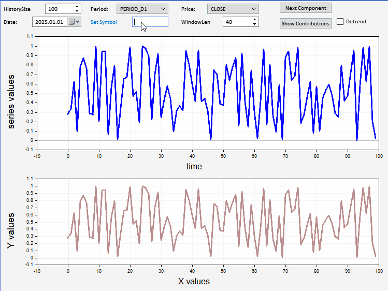Click the Date: label

coord(10,22)
